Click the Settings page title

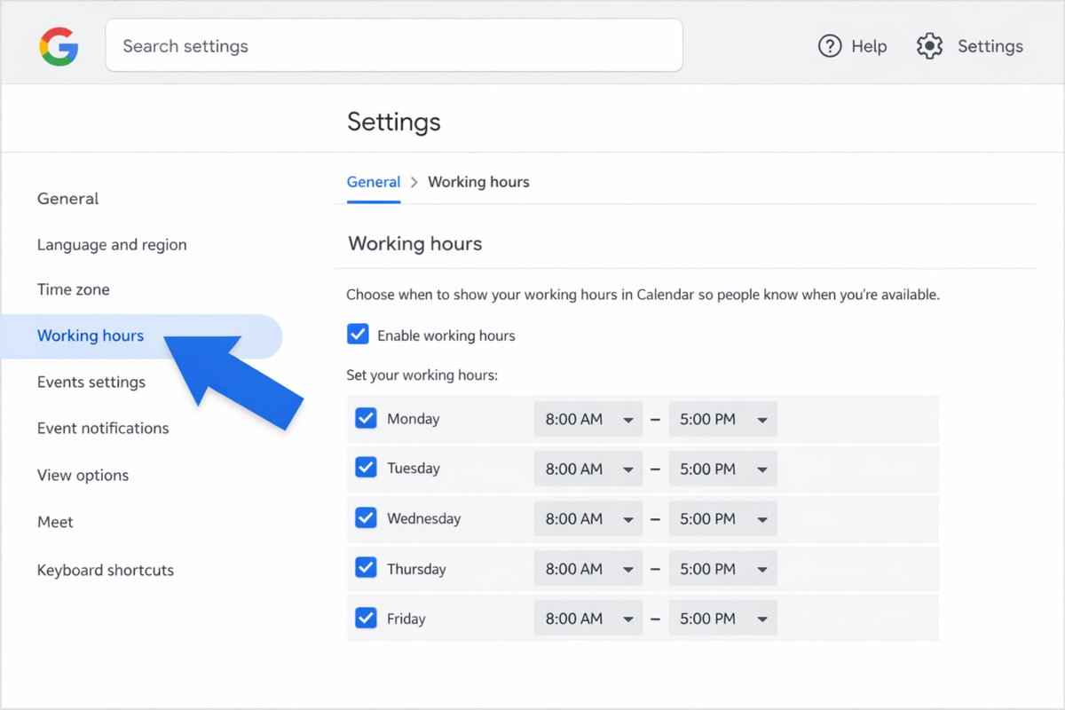pos(394,122)
